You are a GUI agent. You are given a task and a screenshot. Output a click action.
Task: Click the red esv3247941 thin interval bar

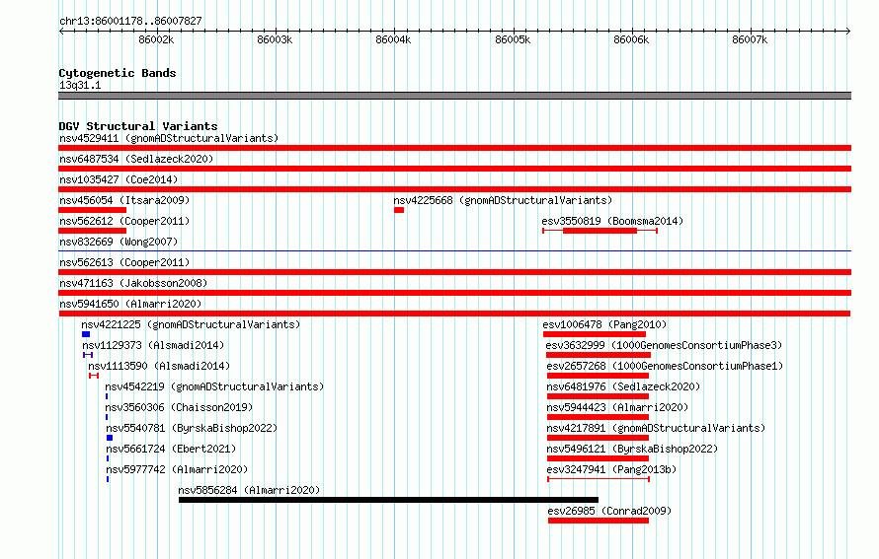[599, 479]
